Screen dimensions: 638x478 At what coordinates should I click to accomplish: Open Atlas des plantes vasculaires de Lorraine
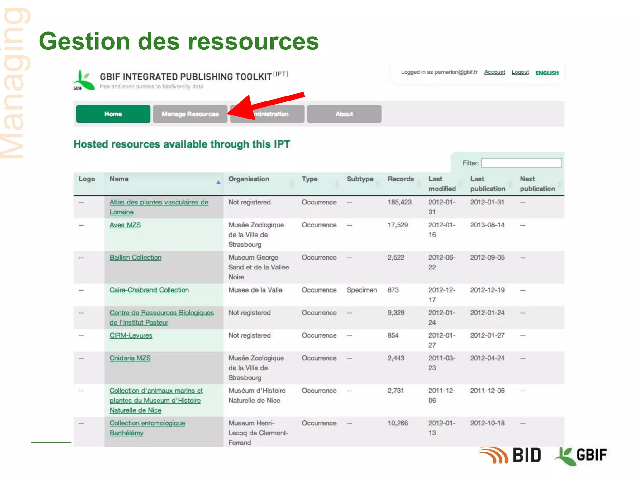159,207
